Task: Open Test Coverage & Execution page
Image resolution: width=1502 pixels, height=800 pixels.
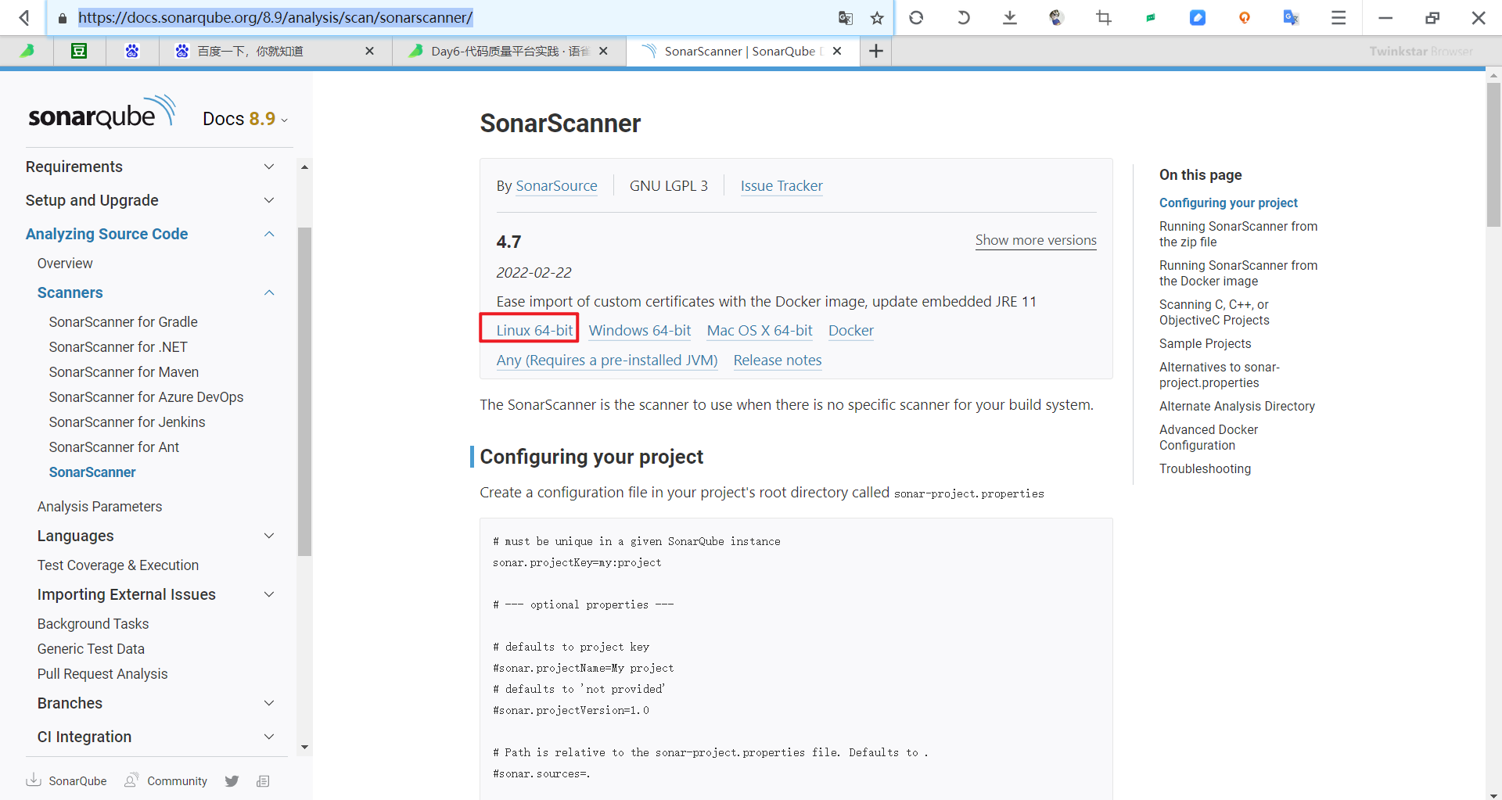Action: (118, 565)
